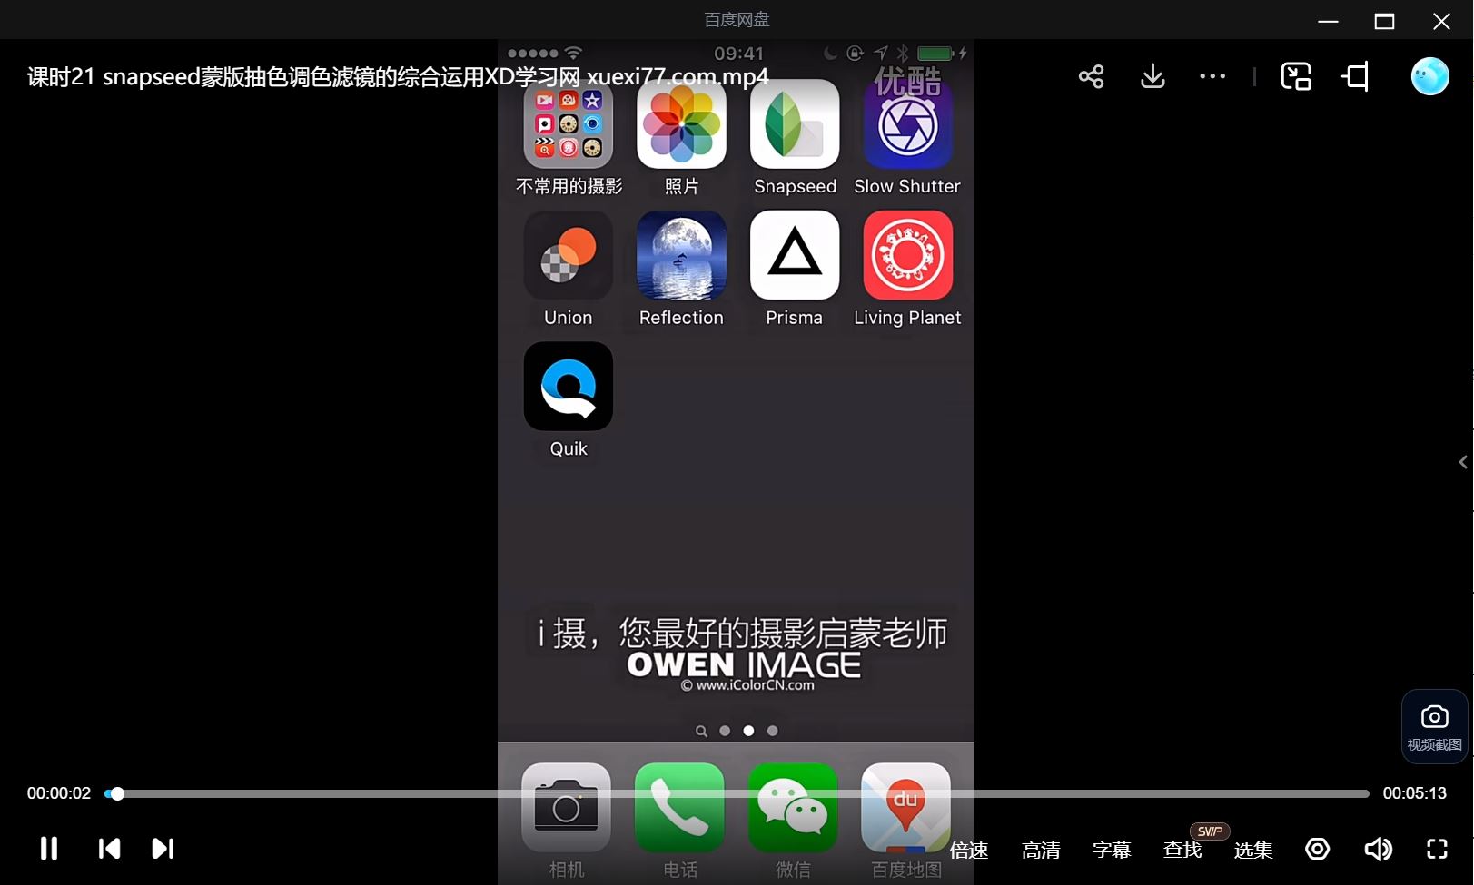
Task: Expand the right side panel arrow
Action: tap(1463, 462)
